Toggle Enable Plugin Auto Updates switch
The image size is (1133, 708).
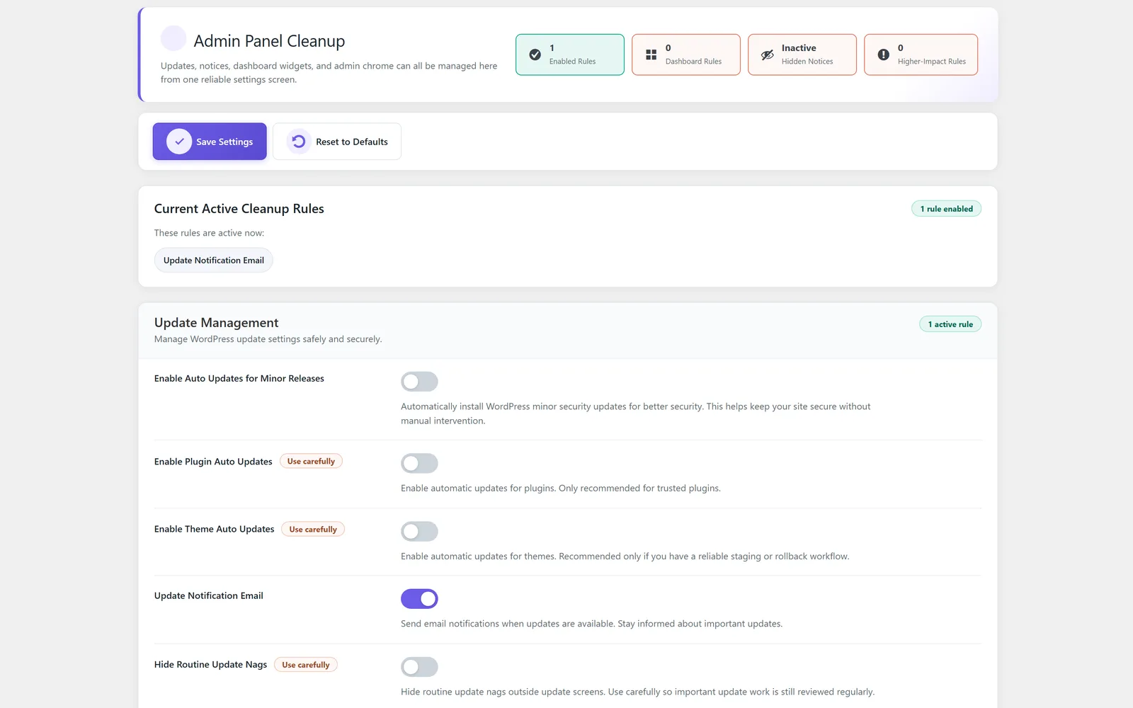click(419, 463)
